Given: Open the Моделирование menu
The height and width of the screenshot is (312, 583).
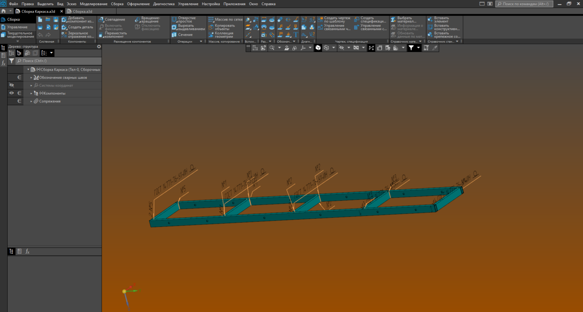Looking at the screenshot, I should (93, 4).
